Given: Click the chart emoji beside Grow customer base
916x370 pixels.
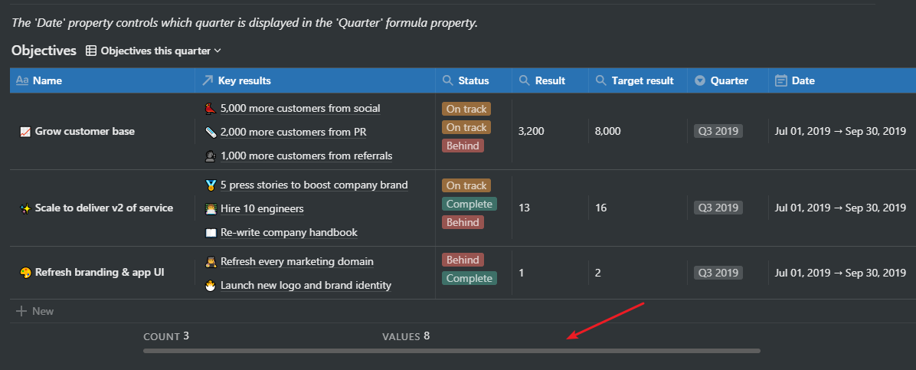Looking at the screenshot, I should pos(25,132).
